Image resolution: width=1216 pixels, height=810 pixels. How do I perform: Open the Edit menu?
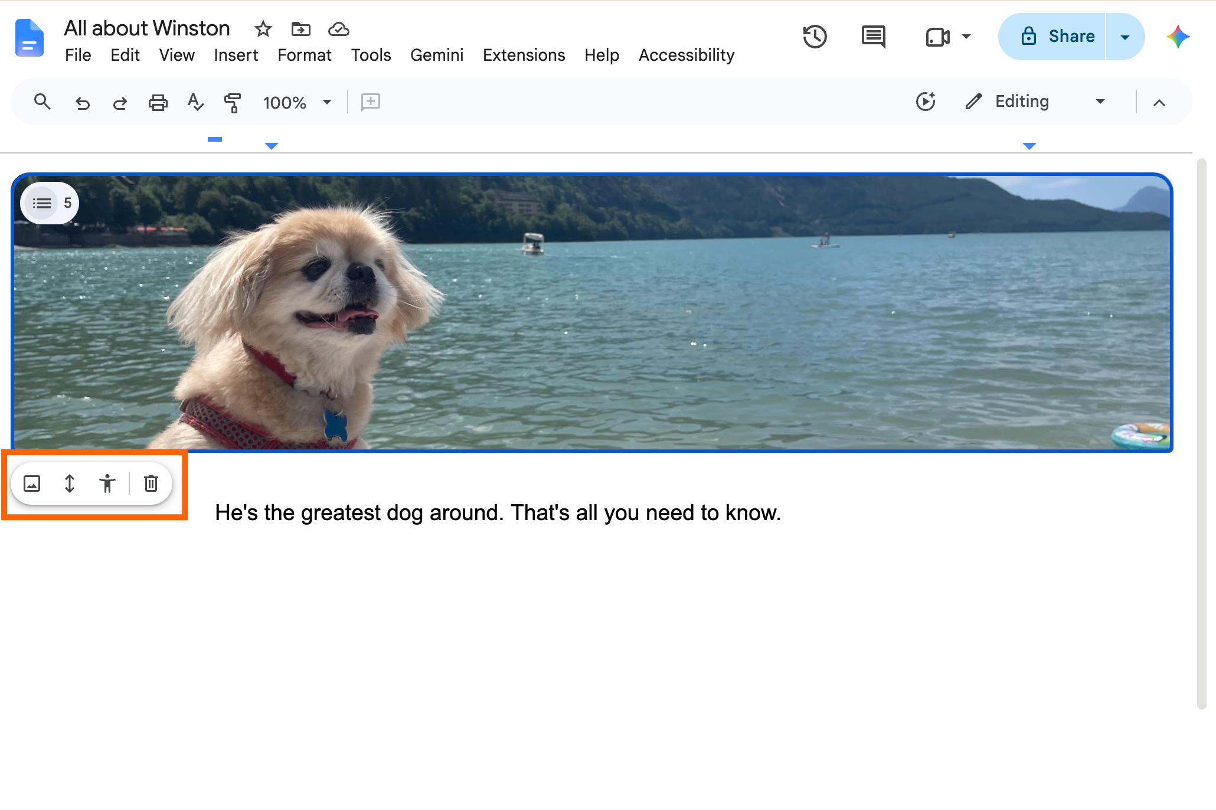coord(125,55)
